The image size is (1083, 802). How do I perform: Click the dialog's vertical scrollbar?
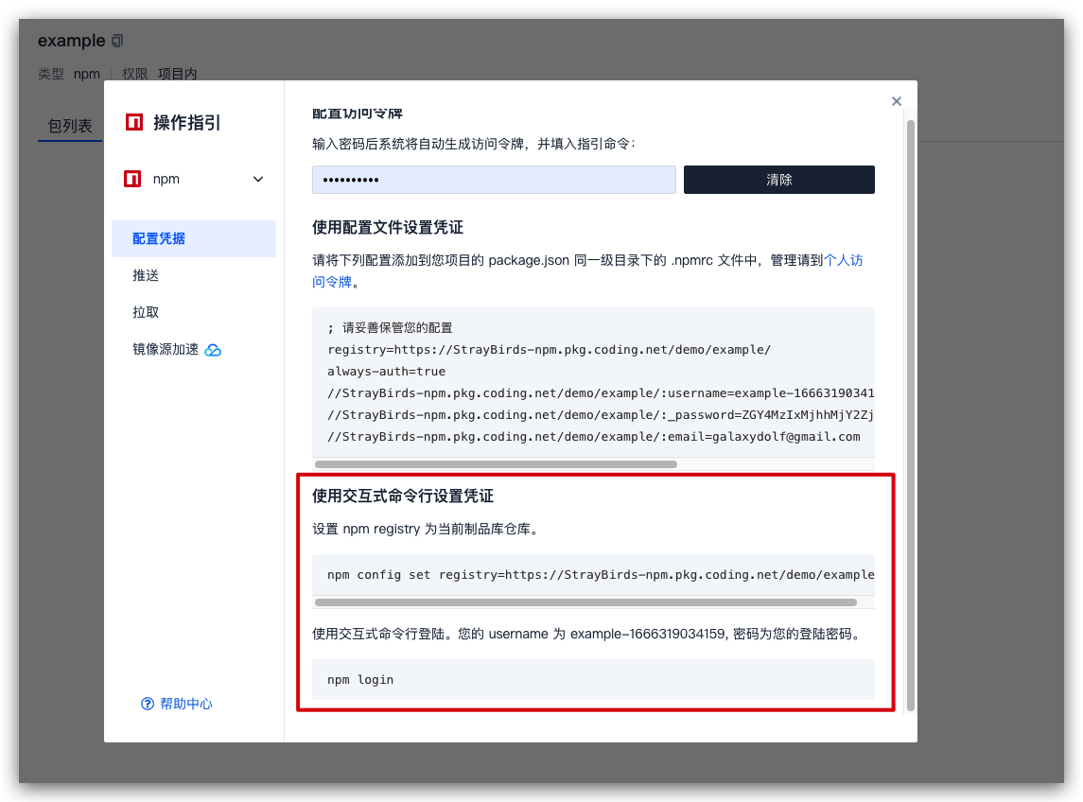pos(910,414)
